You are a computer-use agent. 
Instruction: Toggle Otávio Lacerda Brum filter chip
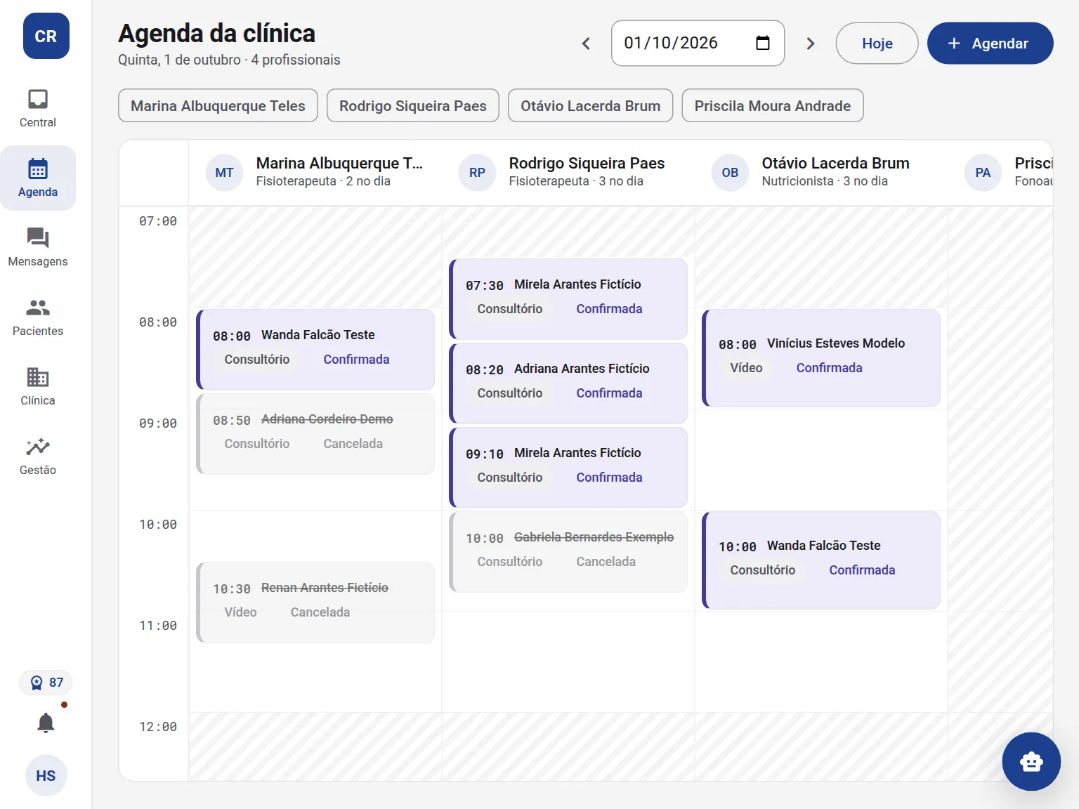pos(590,105)
